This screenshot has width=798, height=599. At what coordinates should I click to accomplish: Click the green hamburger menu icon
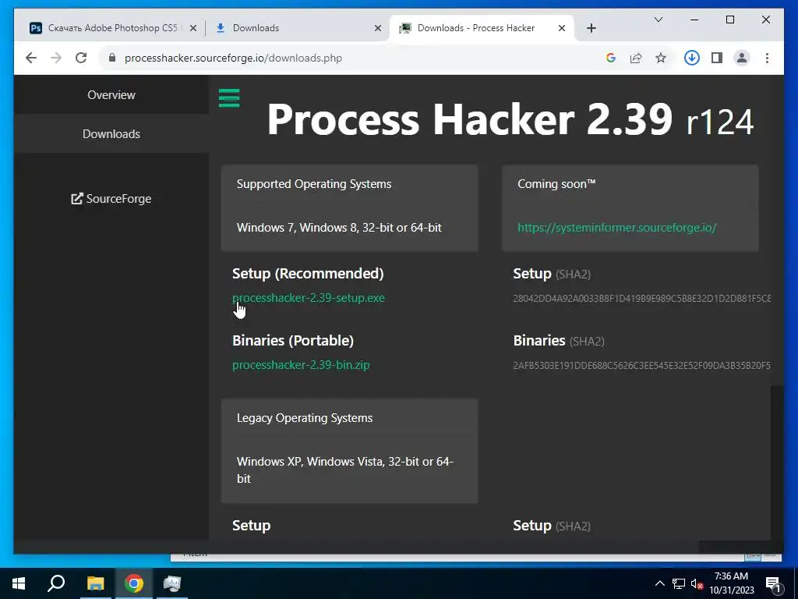click(x=229, y=97)
